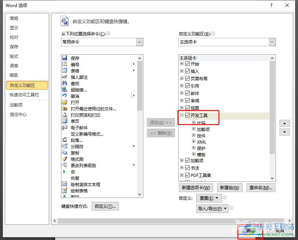Move selected tab down with arrow button
The image size is (298, 240).
285,132
